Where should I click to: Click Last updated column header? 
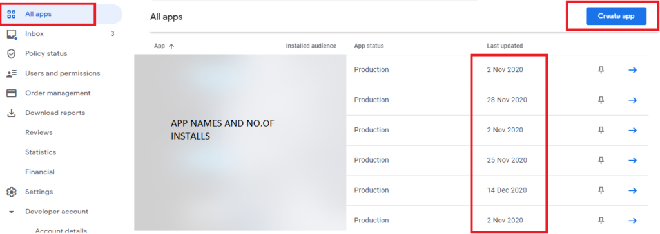pos(505,46)
